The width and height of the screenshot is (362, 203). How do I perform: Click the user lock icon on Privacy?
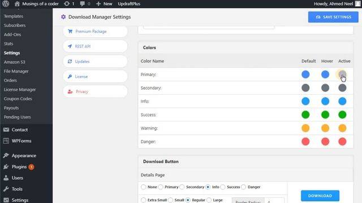coord(70,91)
